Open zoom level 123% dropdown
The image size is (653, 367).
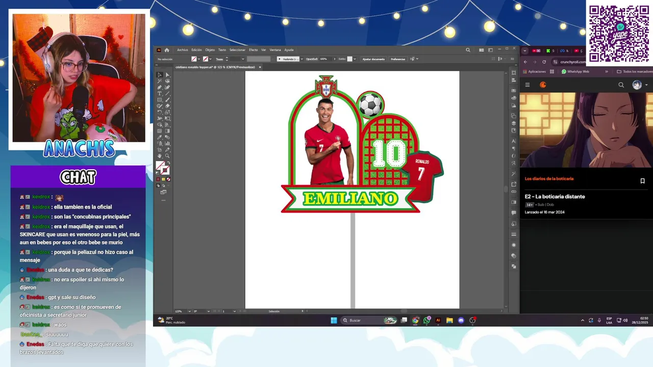189,311
